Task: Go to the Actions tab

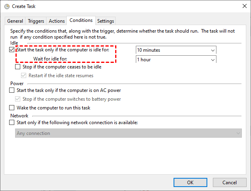Action: coord(56,21)
